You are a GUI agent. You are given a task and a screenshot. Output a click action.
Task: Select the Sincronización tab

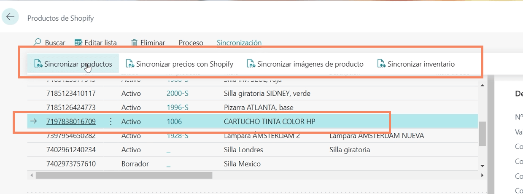(x=239, y=43)
